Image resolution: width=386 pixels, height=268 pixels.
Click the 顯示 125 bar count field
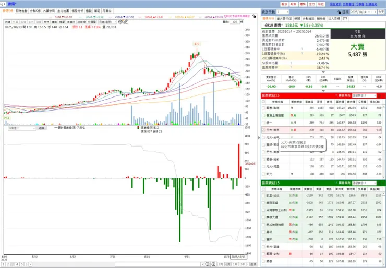pos(235,22)
